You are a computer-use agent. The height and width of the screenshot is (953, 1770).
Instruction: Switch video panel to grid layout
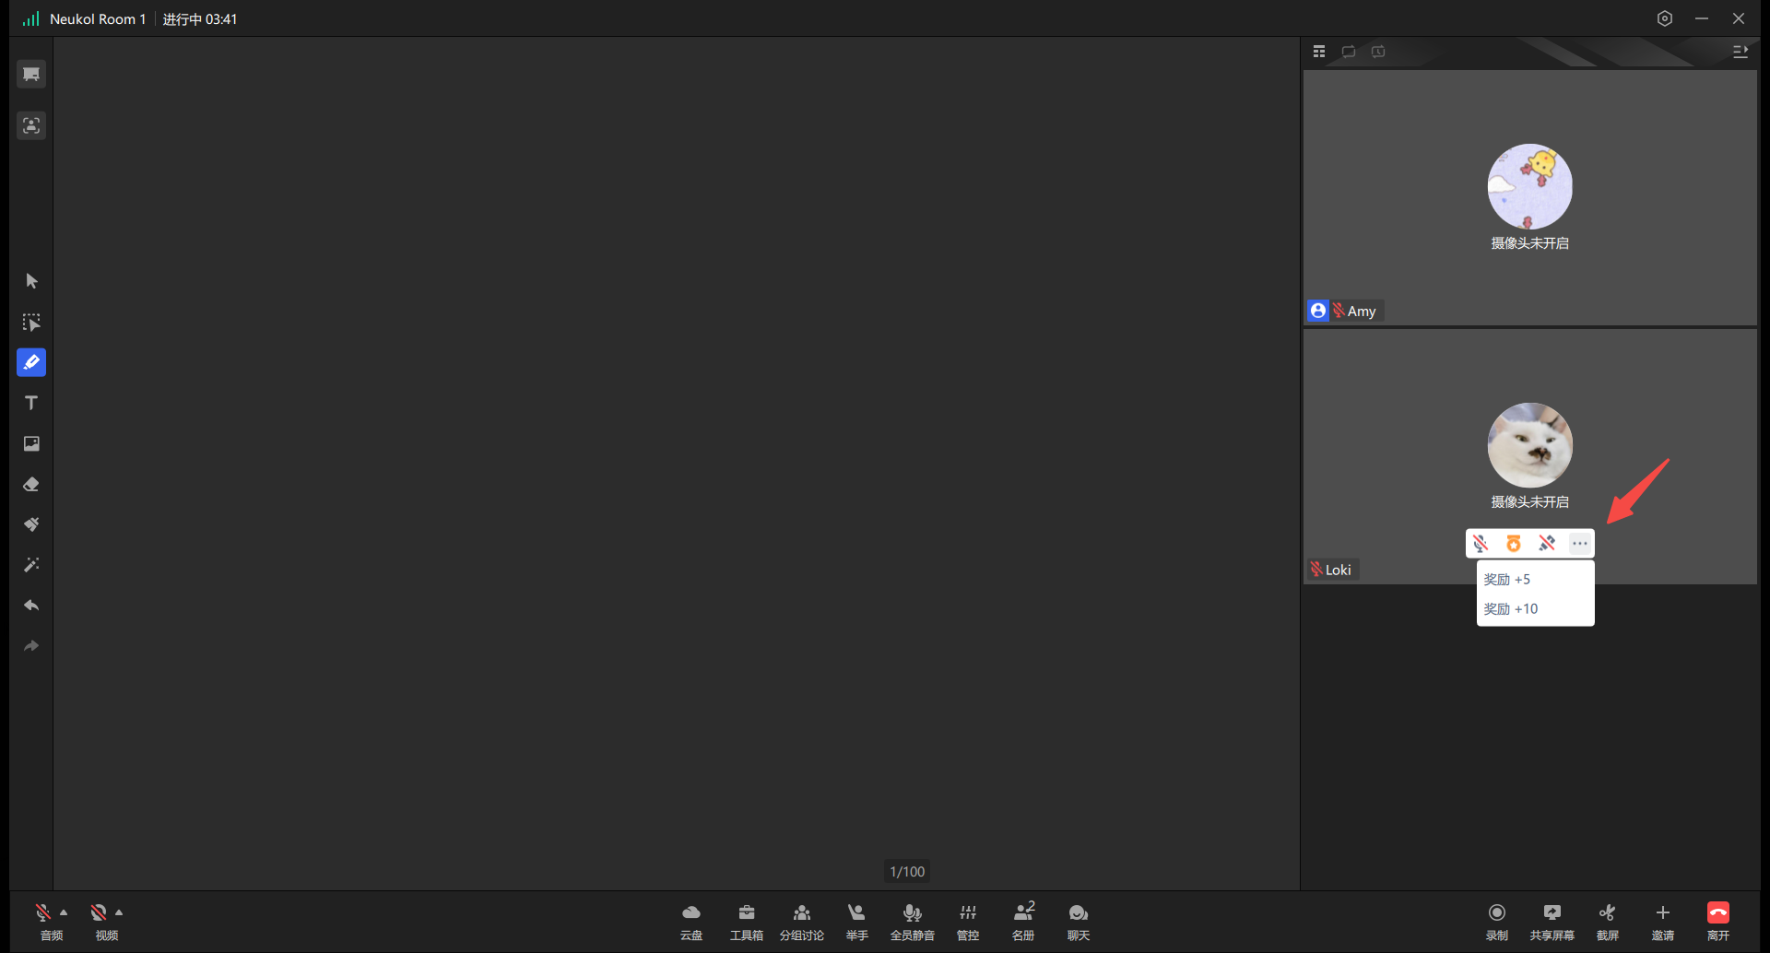click(x=1319, y=52)
